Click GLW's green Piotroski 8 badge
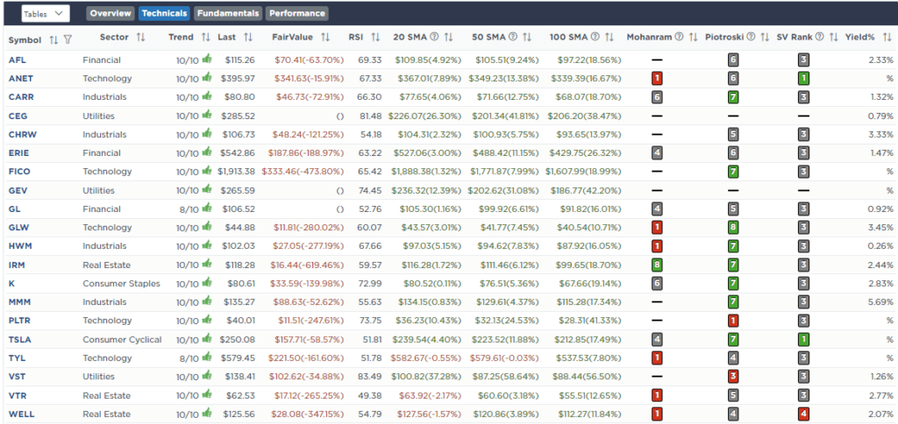This screenshot has height=424, width=898. [x=732, y=228]
